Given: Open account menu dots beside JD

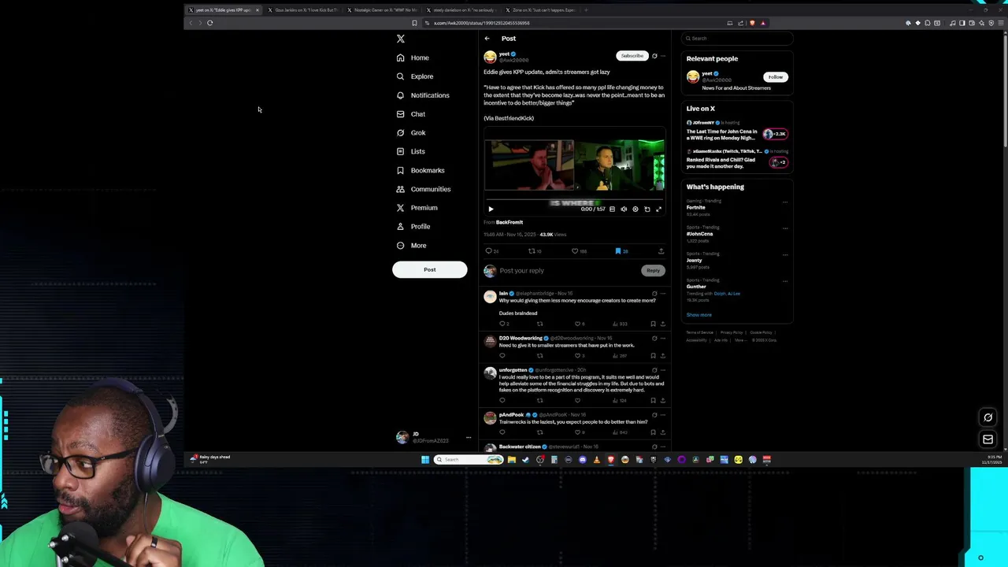Looking at the screenshot, I should pos(468,438).
